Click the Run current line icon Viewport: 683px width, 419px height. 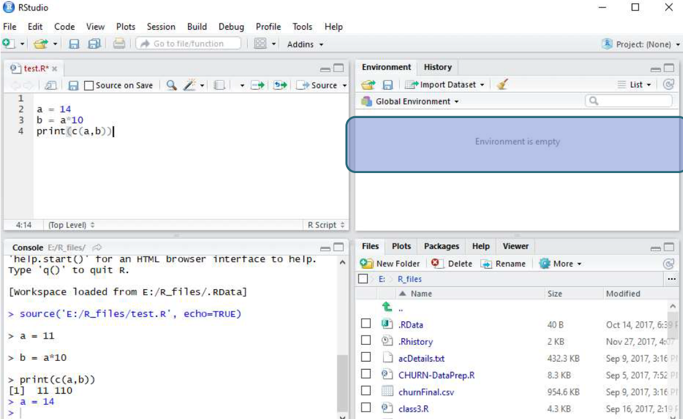pos(257,85)
